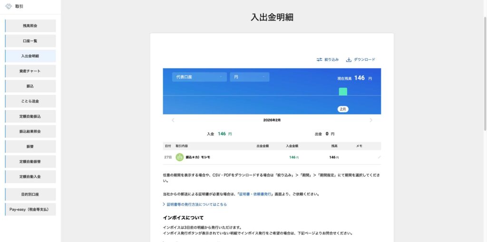Click the 絞り込み filter icon
This screenshot has height=242, width=487.
tap(320, 60)
